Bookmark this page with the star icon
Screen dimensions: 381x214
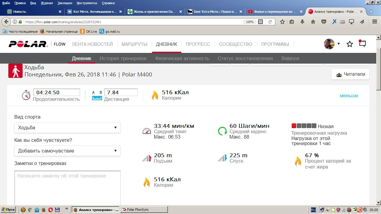(x=282, y=22)
